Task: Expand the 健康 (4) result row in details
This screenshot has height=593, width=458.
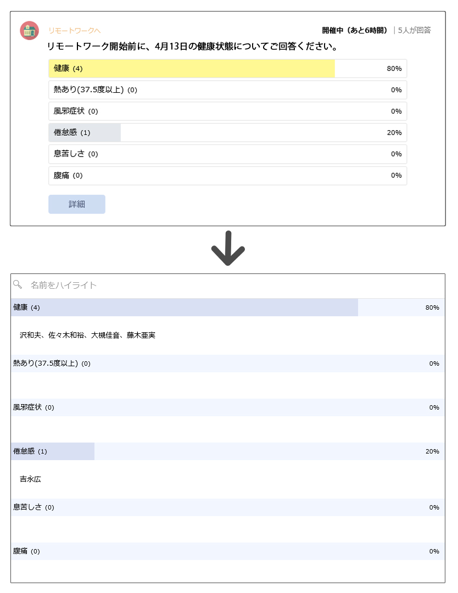Action: [228, 307]
